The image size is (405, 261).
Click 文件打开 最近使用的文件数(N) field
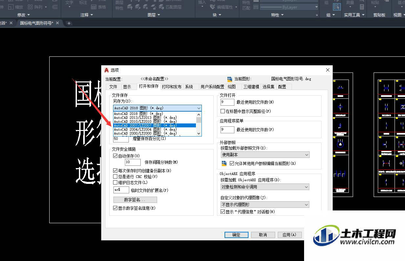[x=227, y=102]
